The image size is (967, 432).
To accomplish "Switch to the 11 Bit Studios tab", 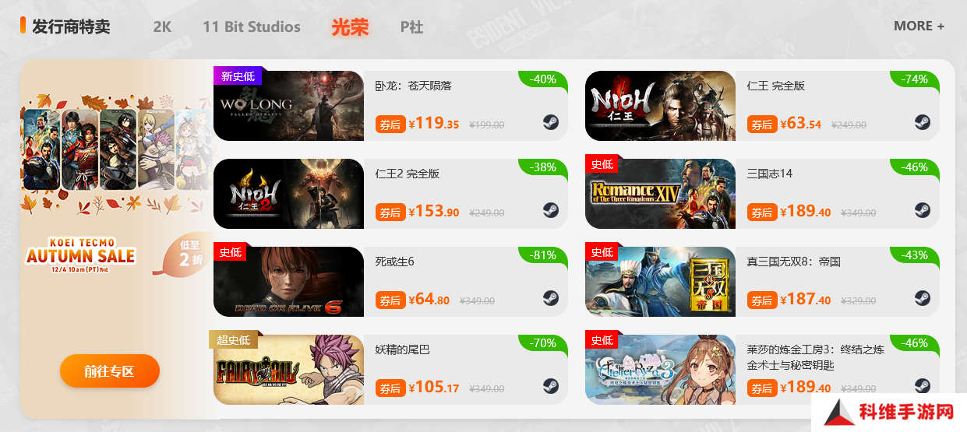I will coord(252,26).
